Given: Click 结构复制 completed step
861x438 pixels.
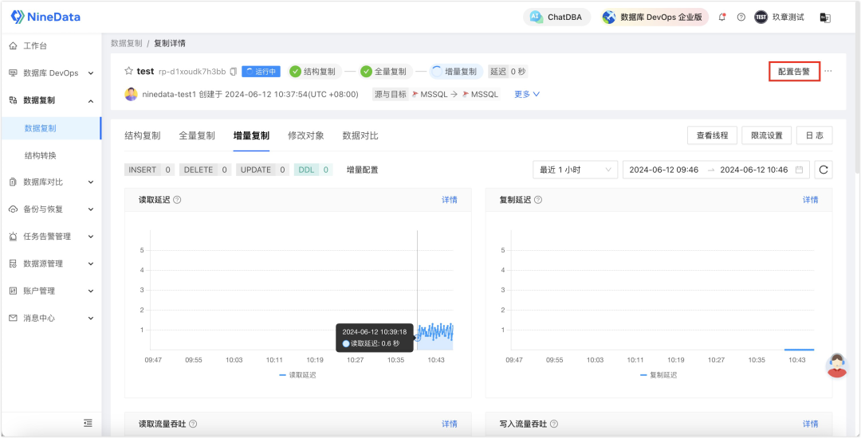Looking at the screenshot, I should click(x=315, y=71).
